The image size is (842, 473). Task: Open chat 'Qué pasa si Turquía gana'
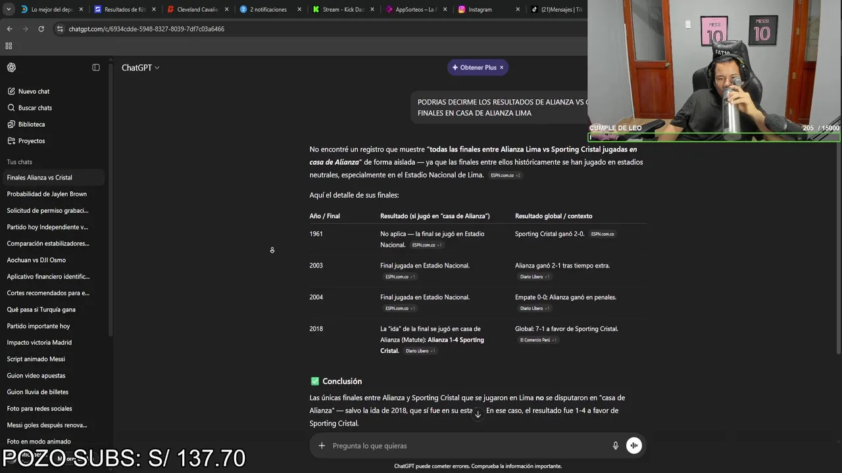53,309
